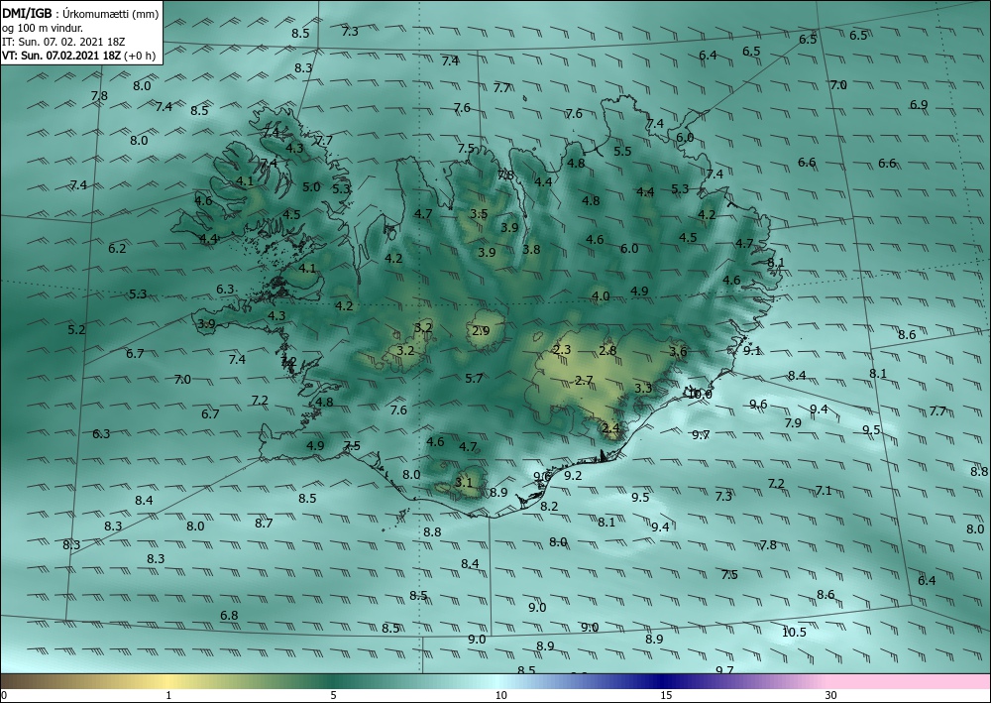The image size is (991, 703).
Task: Click the 8.2 value on the map
Action: 549,506
